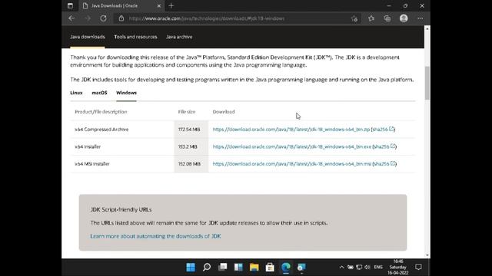
Task: Click the File size column header
Action: [x=187, y=112]
